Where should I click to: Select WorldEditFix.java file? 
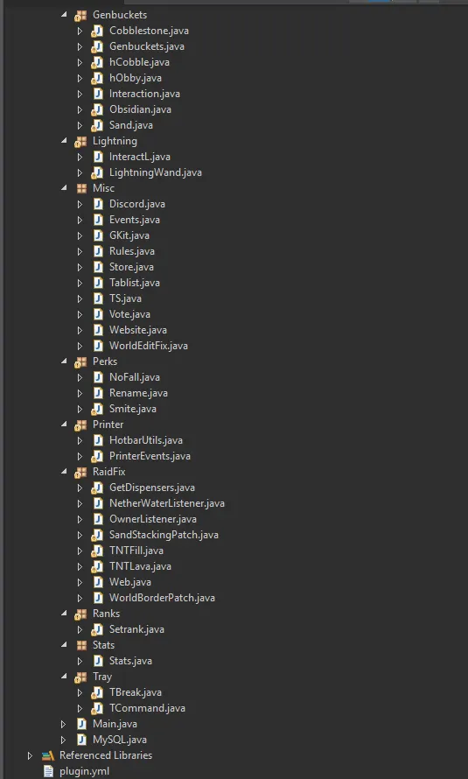(149, 346)
